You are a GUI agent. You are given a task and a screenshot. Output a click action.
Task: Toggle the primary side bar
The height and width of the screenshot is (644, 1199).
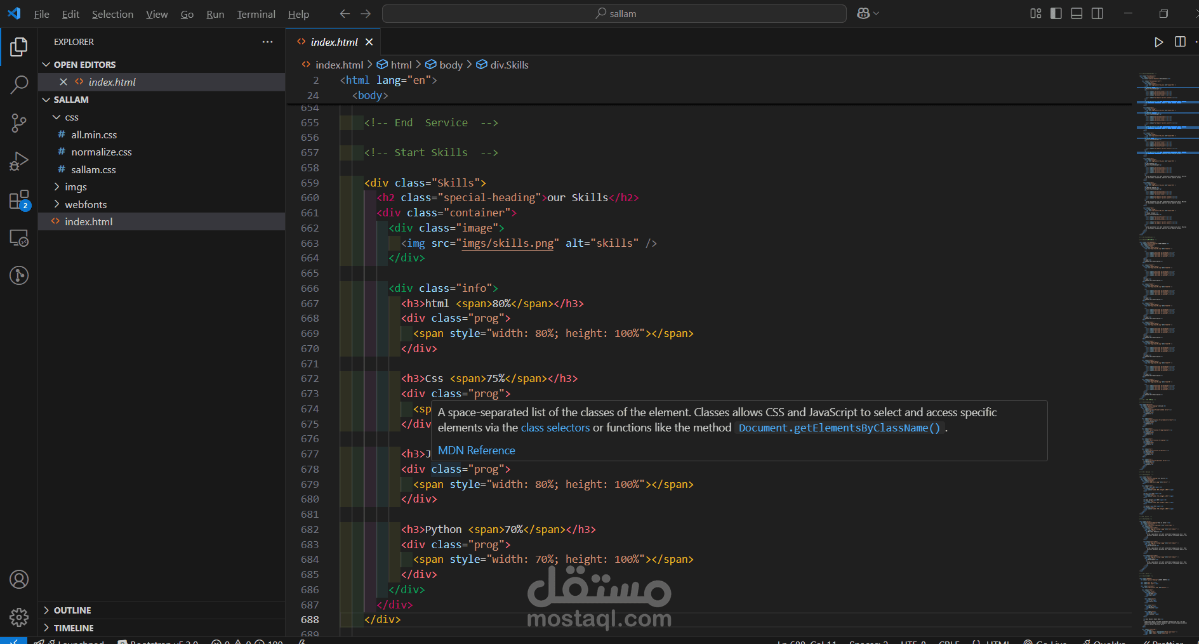click(x=1056, y=13)
